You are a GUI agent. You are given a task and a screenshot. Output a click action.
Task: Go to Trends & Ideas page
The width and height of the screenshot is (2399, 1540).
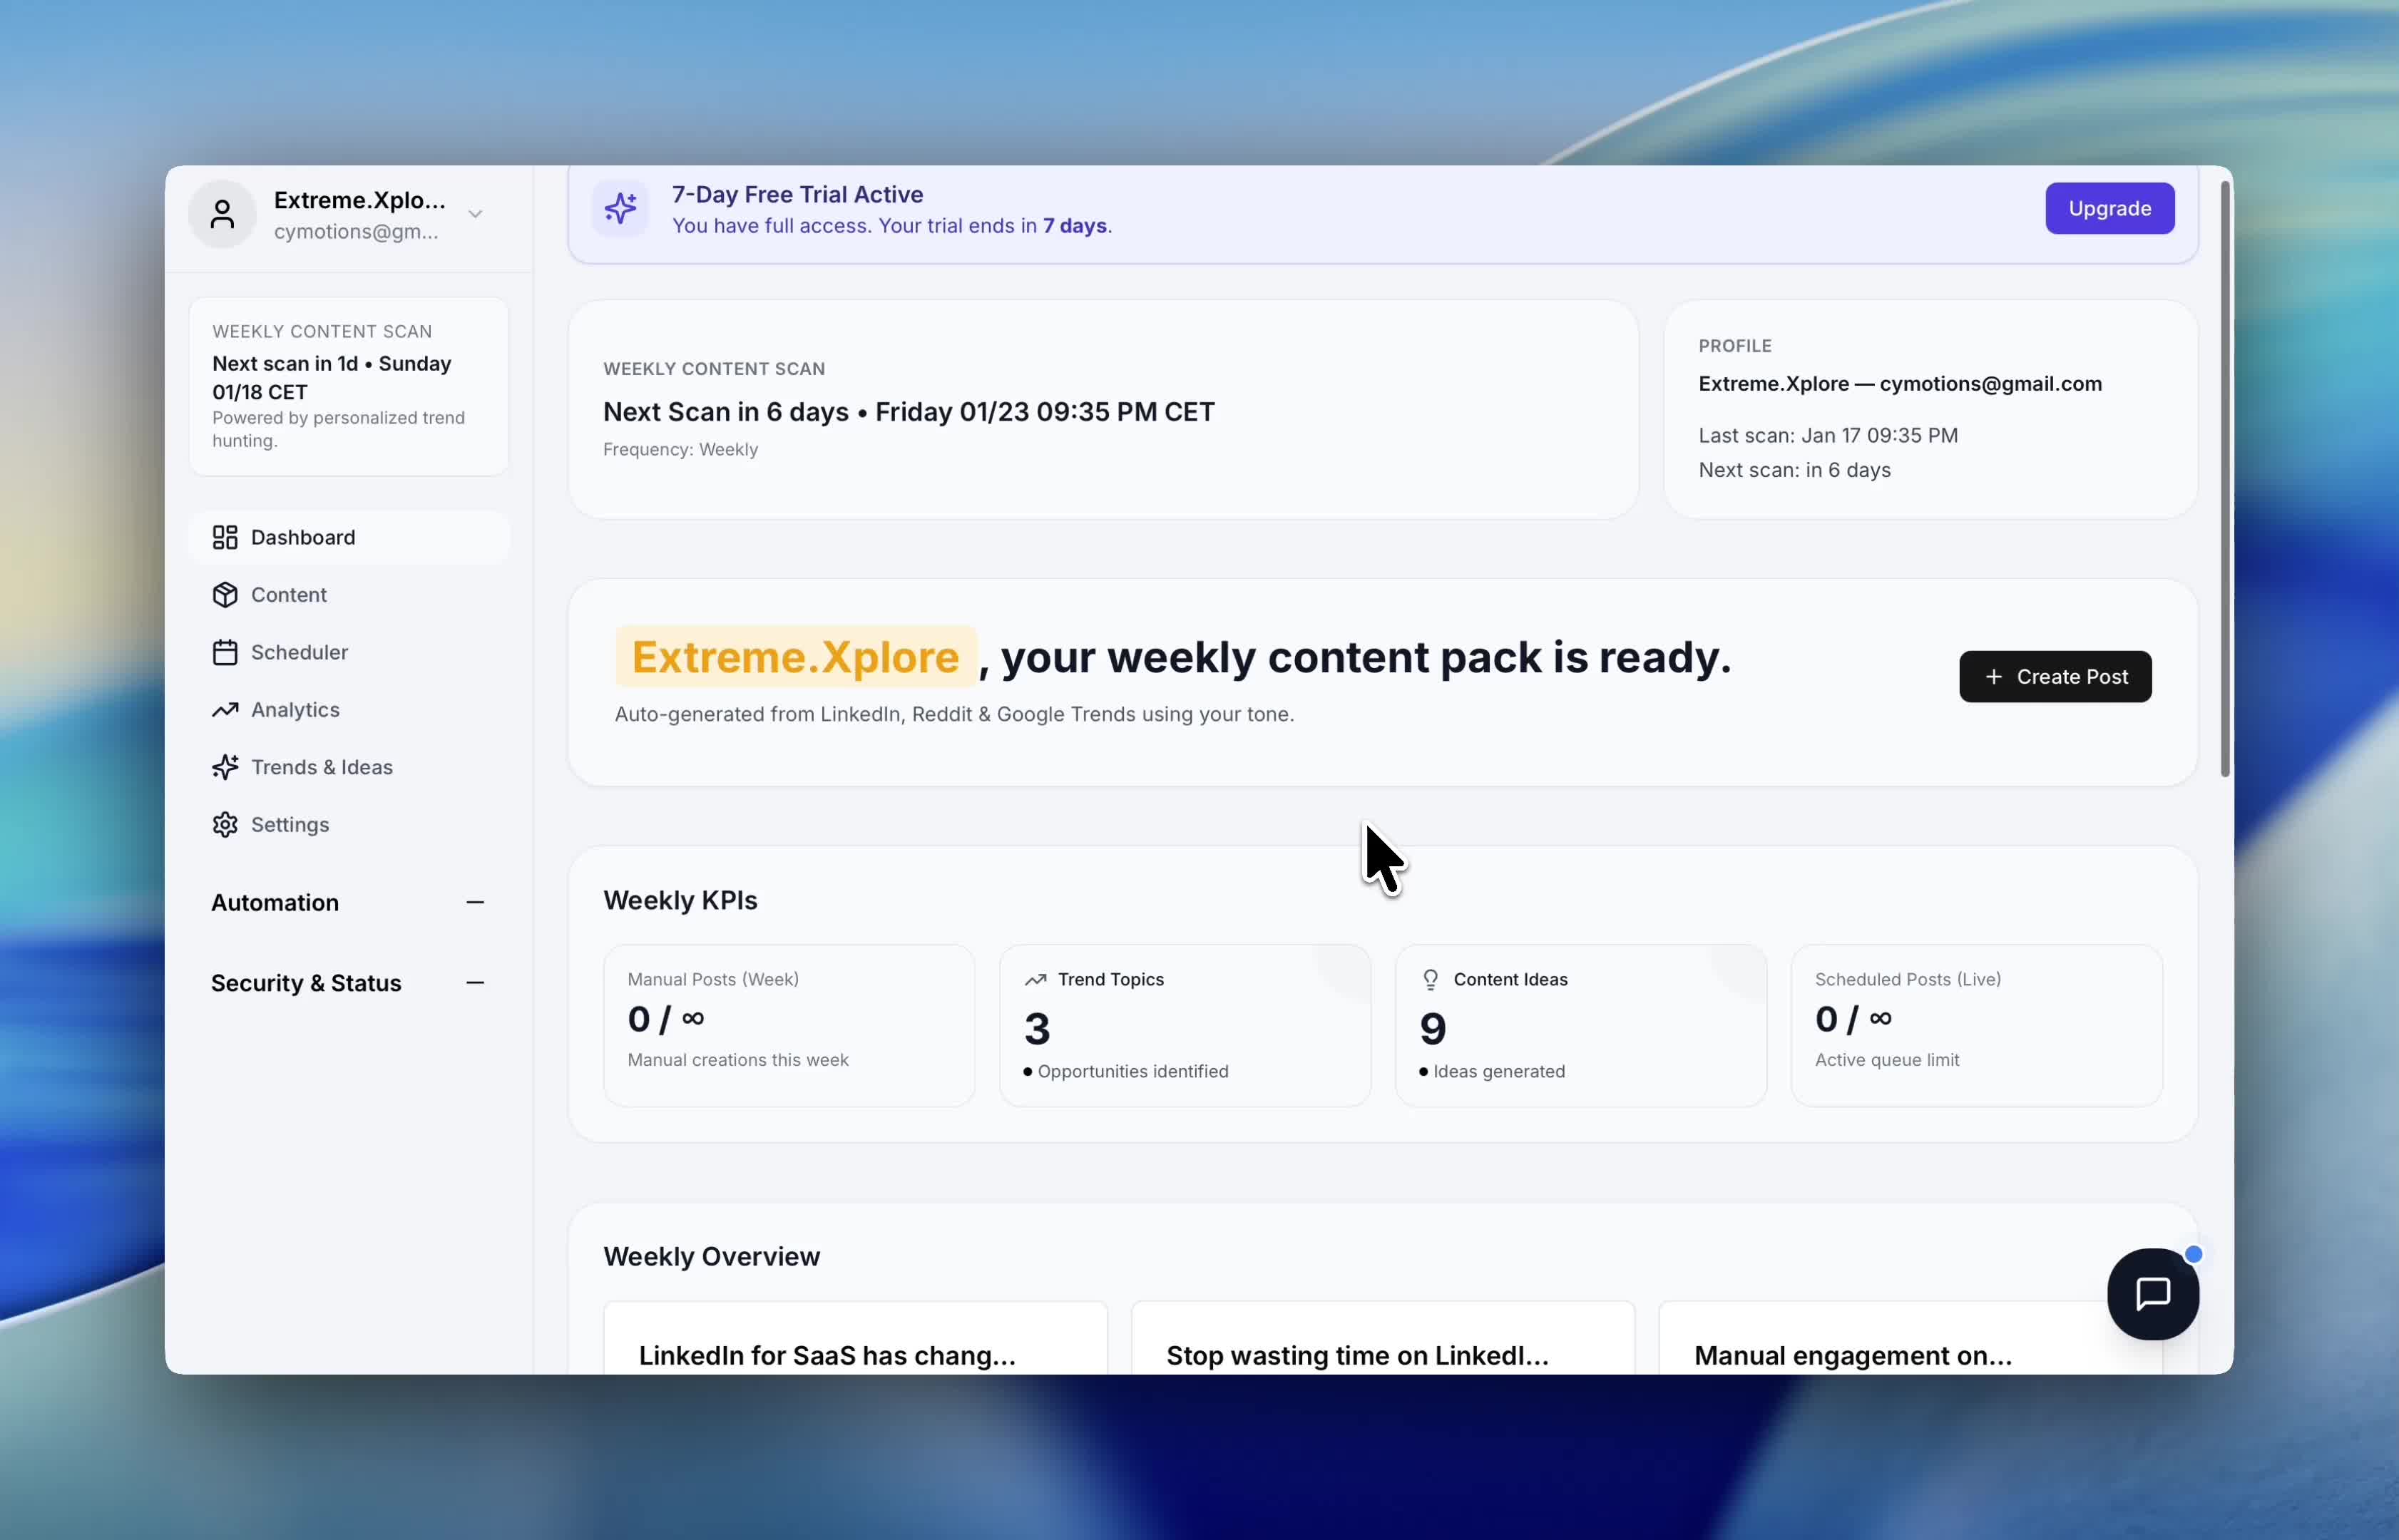321,767
